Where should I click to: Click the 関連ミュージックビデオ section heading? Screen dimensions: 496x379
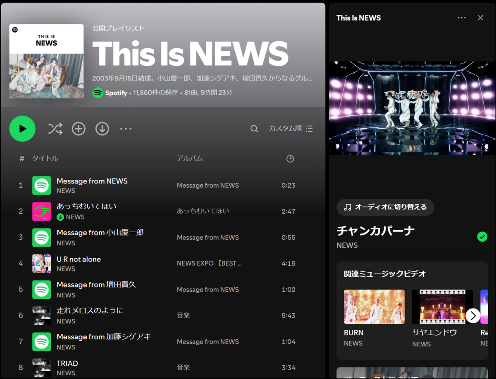[x=385, y=274]
